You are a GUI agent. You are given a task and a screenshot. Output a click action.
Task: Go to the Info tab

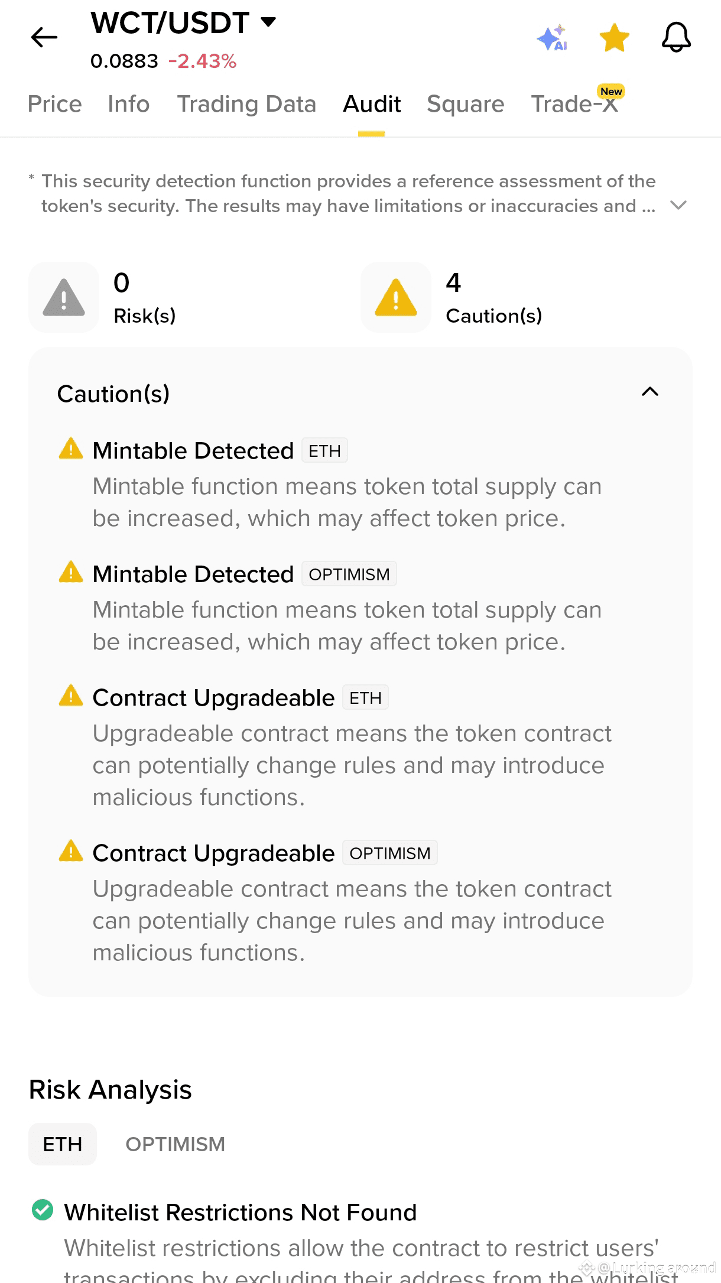tap(129, 104)
